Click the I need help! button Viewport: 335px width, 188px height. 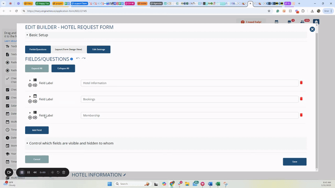251,22
